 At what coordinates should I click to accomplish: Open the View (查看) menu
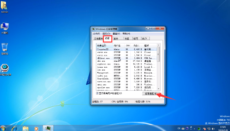click(116, 34)
